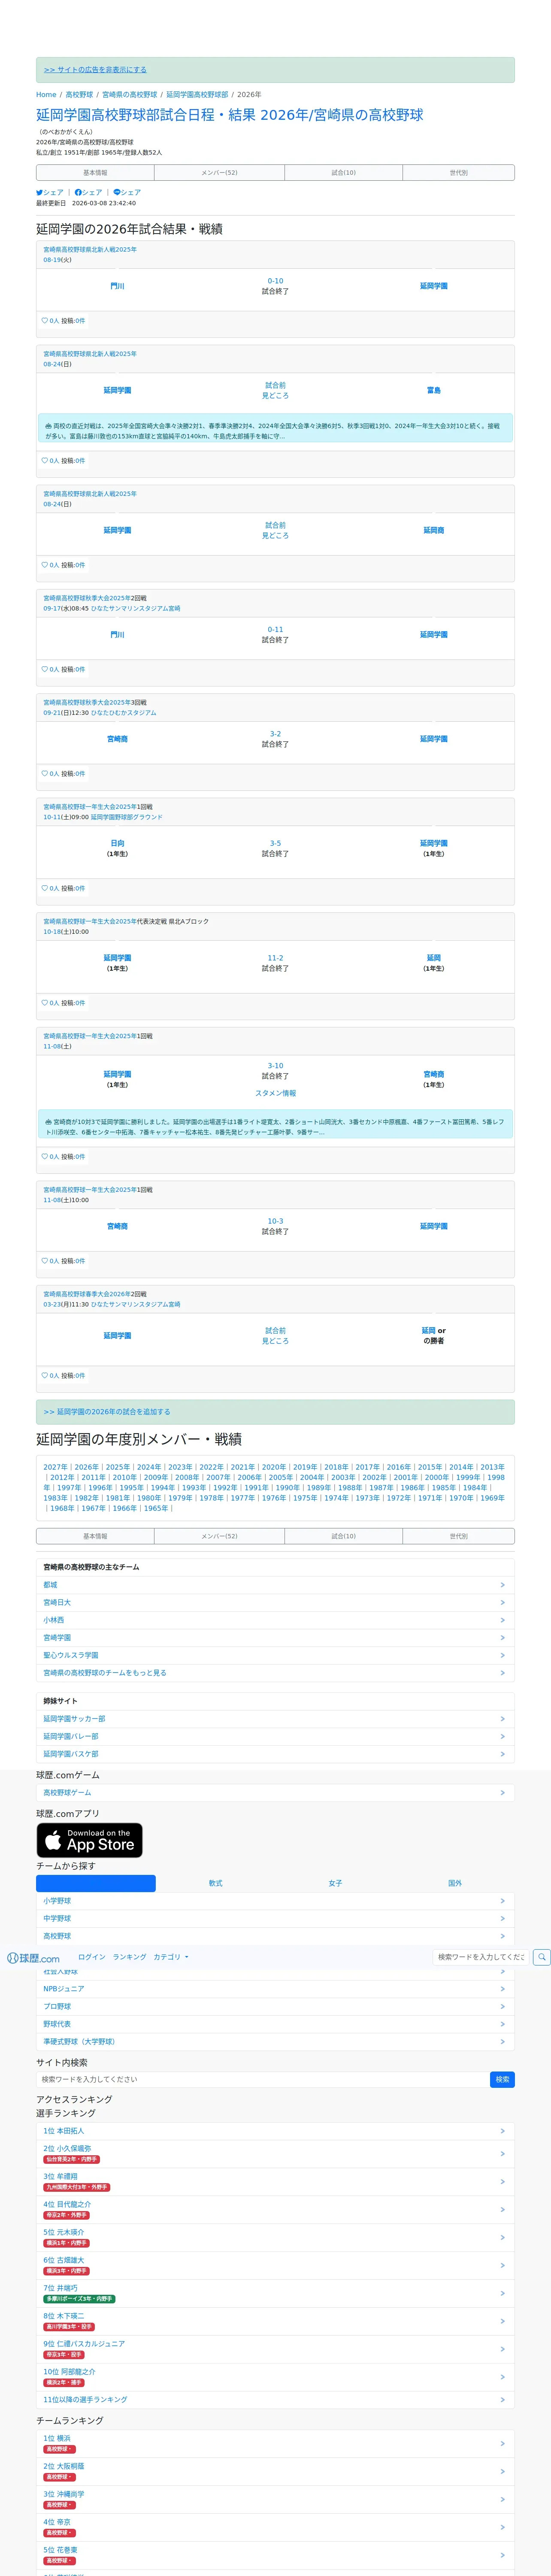Open 9位 仁禮パスカルジュニア player row

(275, 2349)
